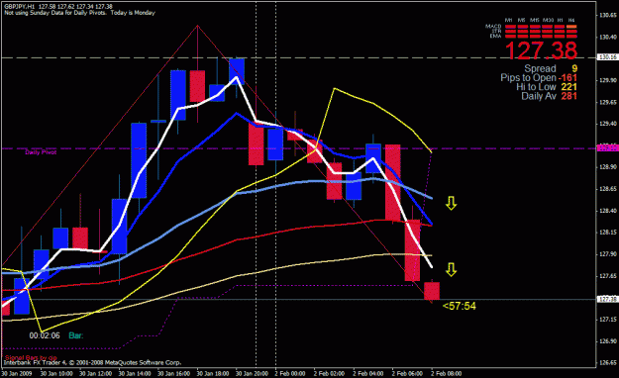Click the '30 Jan 14:00' time axis label
Screen dimensions: 619x378
(135, 373)
